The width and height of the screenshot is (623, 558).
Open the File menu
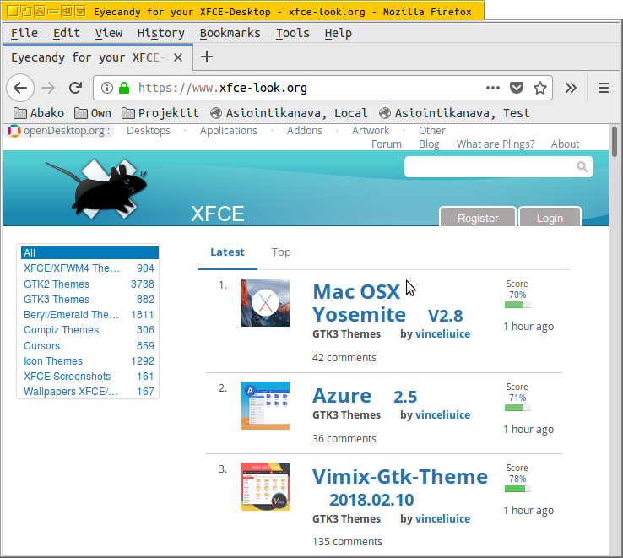click(x=24, y=33)
